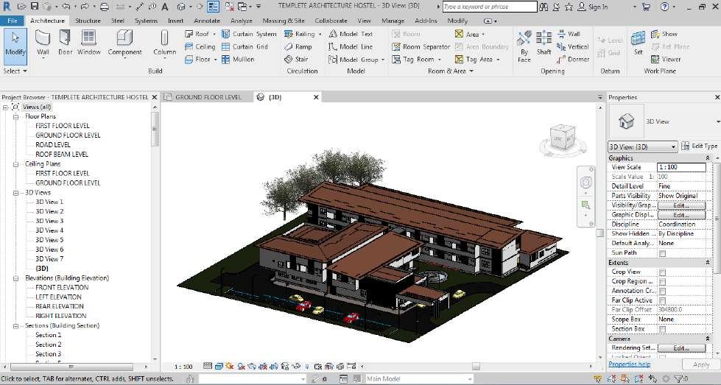Open the Properties help link
Viewport: 721px width, 385px height.
tap(629, 364)
